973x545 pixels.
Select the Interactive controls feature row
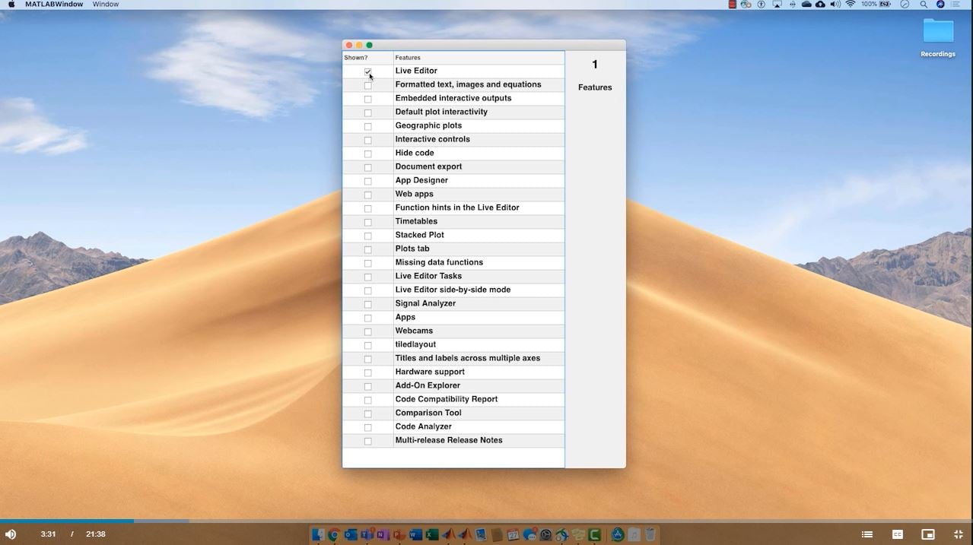pyautogui.click(x=453, y=140)
